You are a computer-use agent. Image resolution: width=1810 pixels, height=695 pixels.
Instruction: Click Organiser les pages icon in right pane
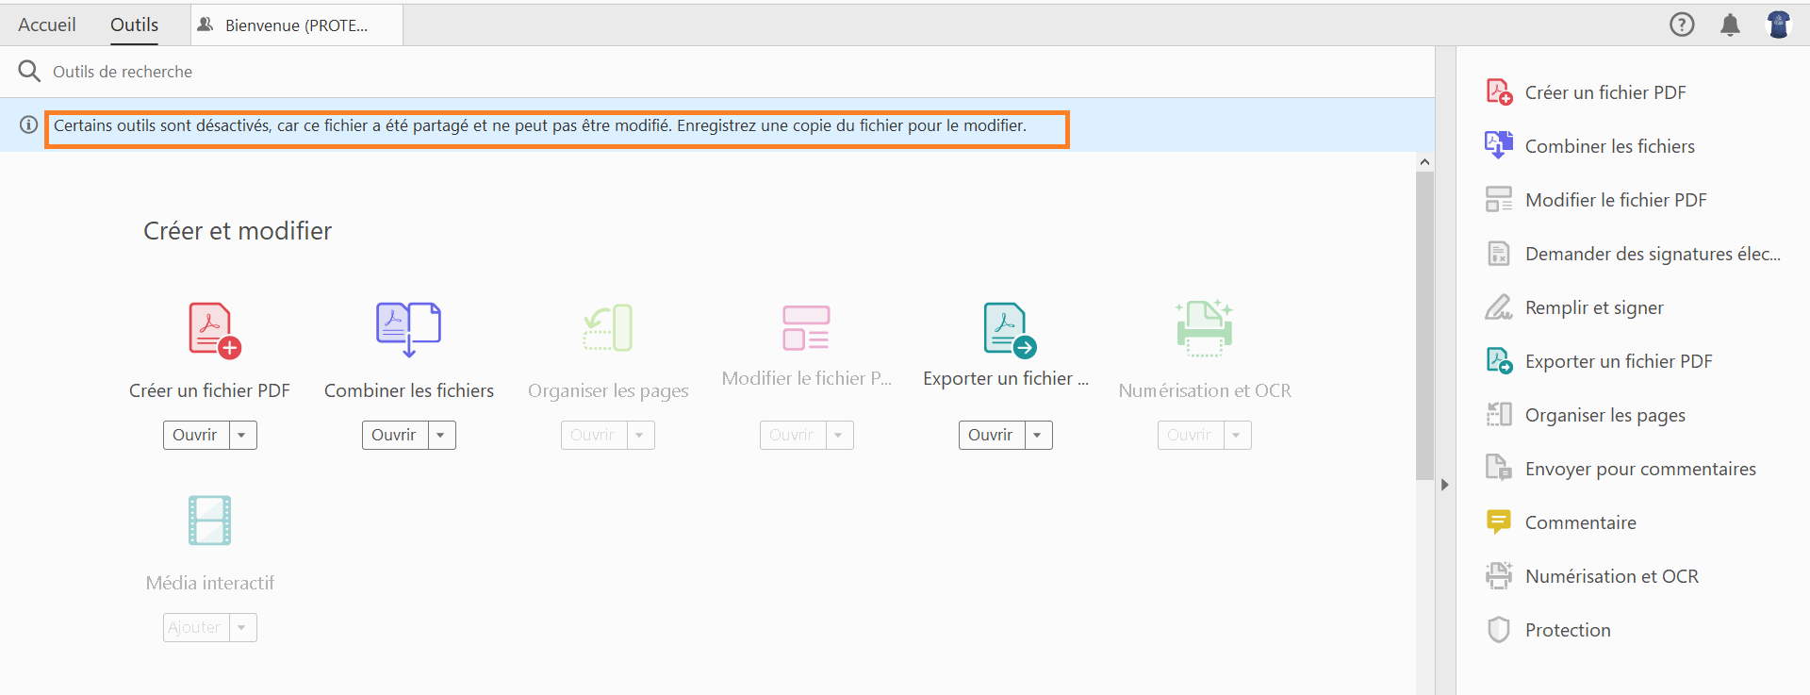pos(1499,414)
